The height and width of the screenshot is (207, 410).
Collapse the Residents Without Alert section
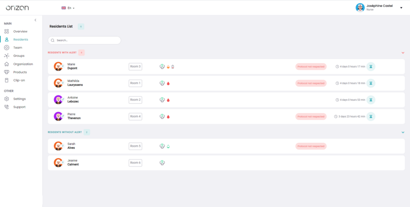coord(403,132)
